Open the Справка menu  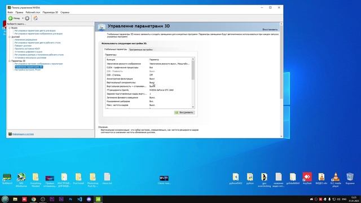click(65, 12)
